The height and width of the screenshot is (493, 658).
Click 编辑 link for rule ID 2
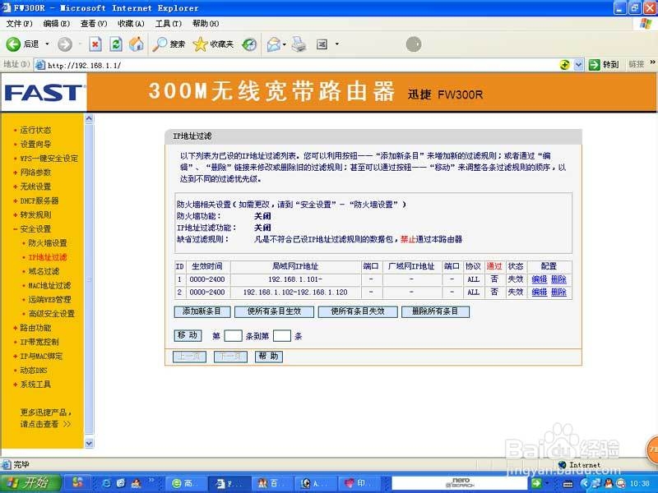click(540, 293)
